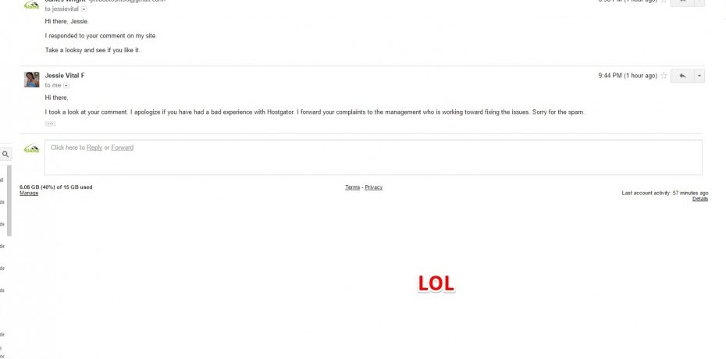726x359 pixels.
Task: Click the Reply link in reply box
Action: pos(94,148)
